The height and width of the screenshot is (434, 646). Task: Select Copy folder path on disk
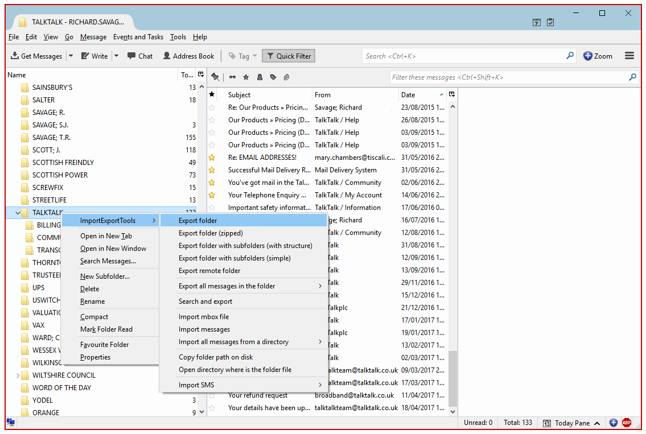tap(216, 357)
